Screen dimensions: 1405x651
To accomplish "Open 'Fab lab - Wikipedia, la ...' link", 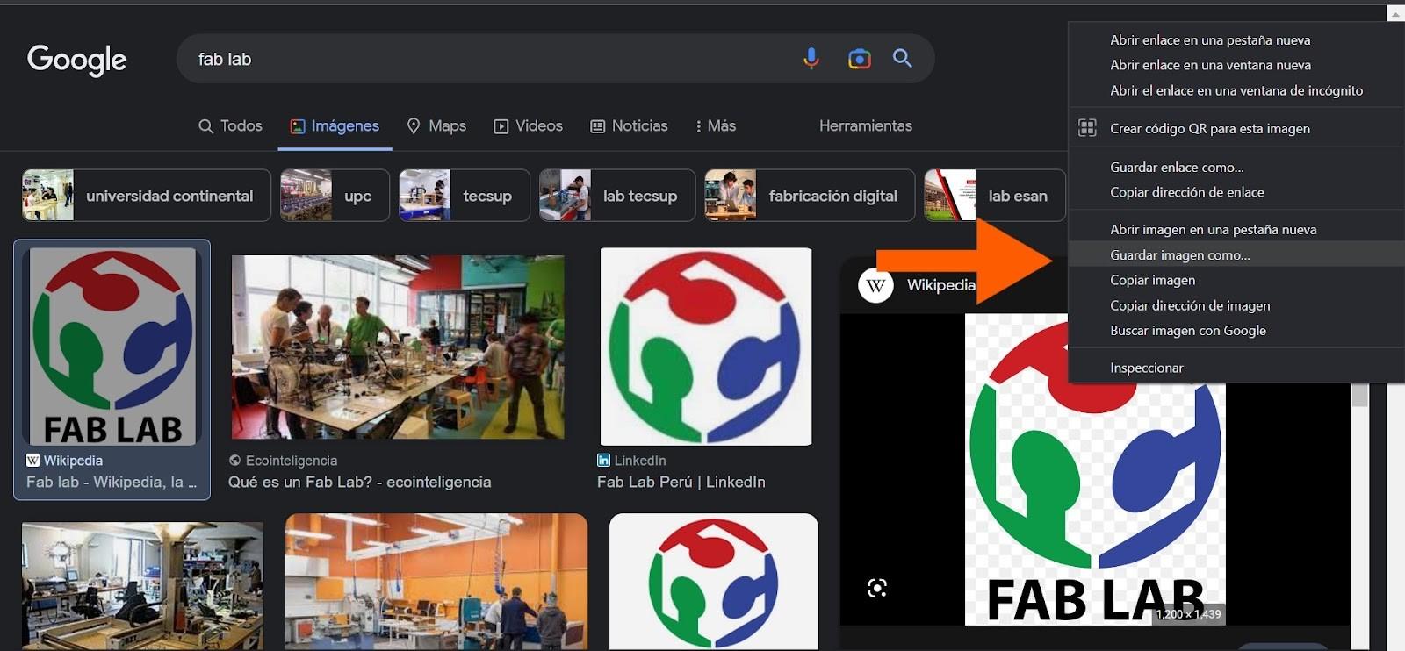I will [x=112, y=482].
